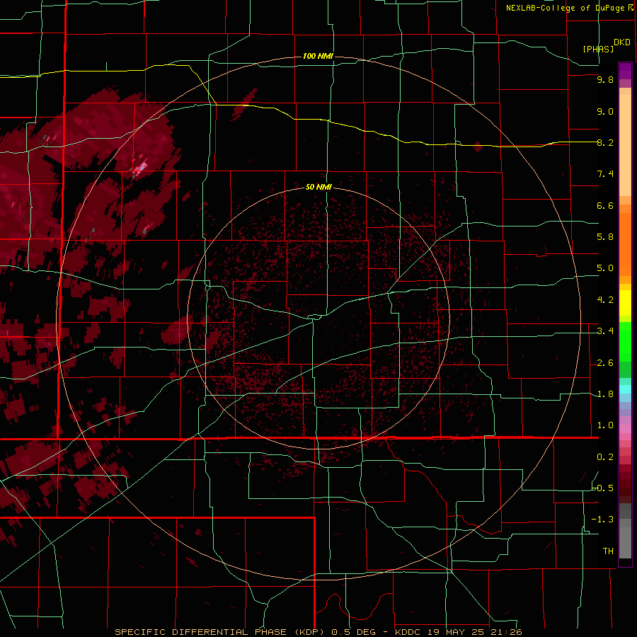Click the 50 NMI range ring label

click(x=318, y=187)
